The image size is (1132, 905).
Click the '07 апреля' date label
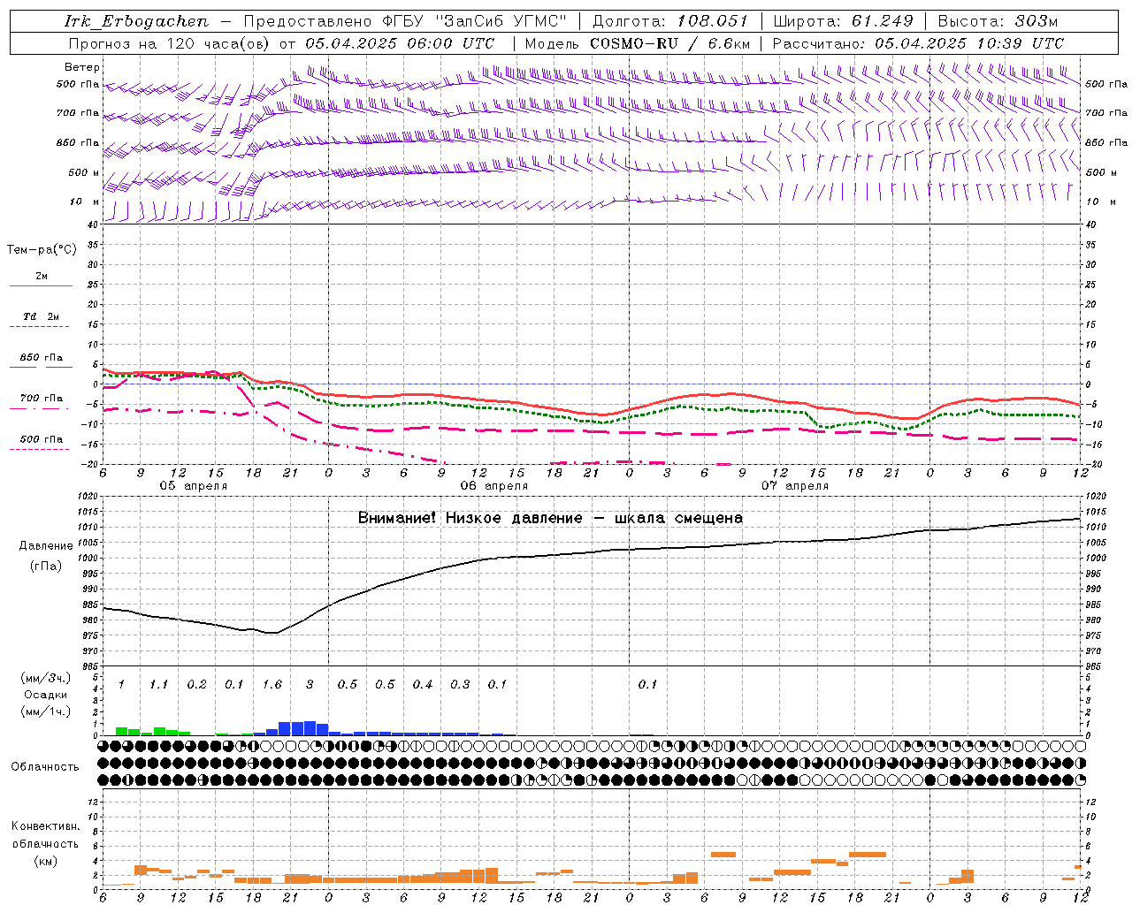point(795,486)
